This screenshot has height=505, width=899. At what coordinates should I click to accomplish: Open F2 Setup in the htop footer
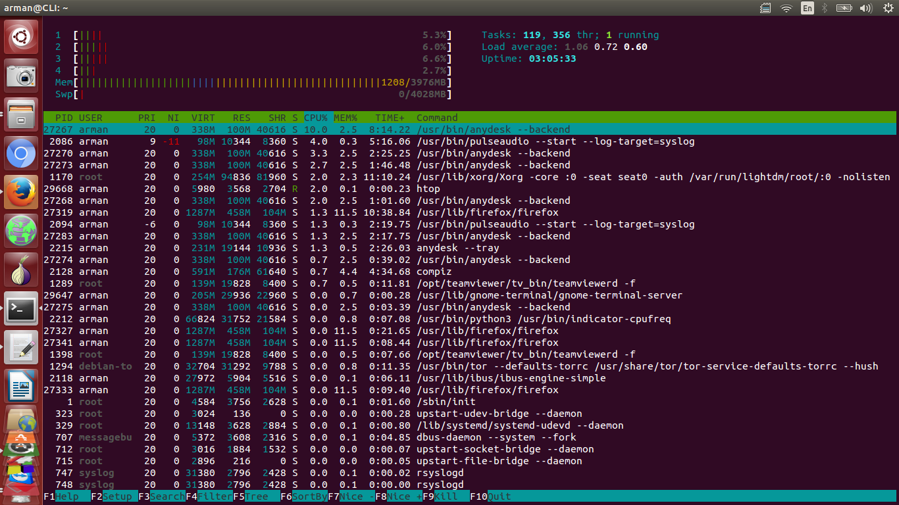115,496
